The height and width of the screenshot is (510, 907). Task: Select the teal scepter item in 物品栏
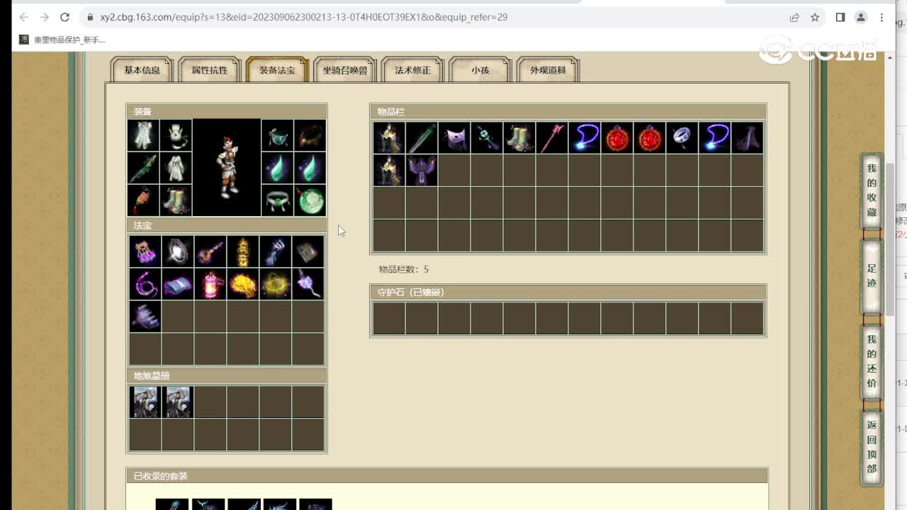tap(487, 137)
